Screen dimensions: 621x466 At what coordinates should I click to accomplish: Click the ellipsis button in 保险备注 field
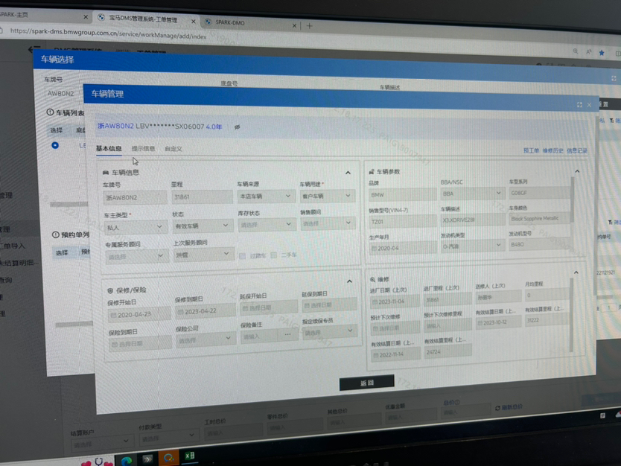click(x=288, y=334)
